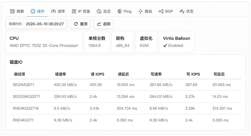Select the SEQ1MQ8T1 test row

(x=125, y=85)
